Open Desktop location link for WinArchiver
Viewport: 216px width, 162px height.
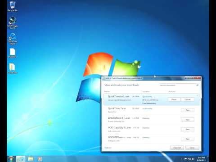point(146,118)
